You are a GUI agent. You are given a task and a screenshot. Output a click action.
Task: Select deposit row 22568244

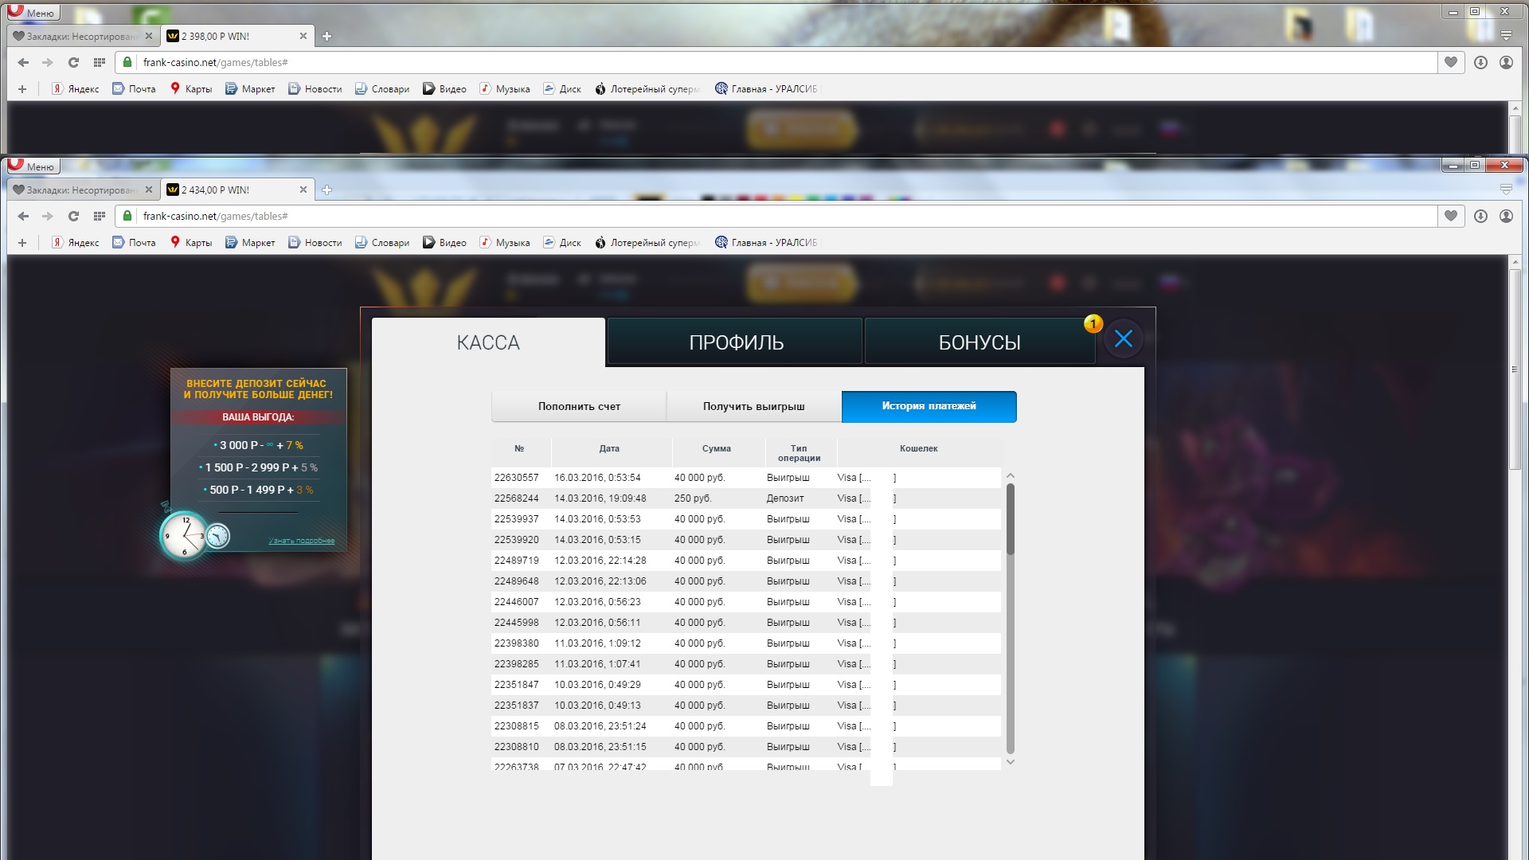[x=746, y=498]
